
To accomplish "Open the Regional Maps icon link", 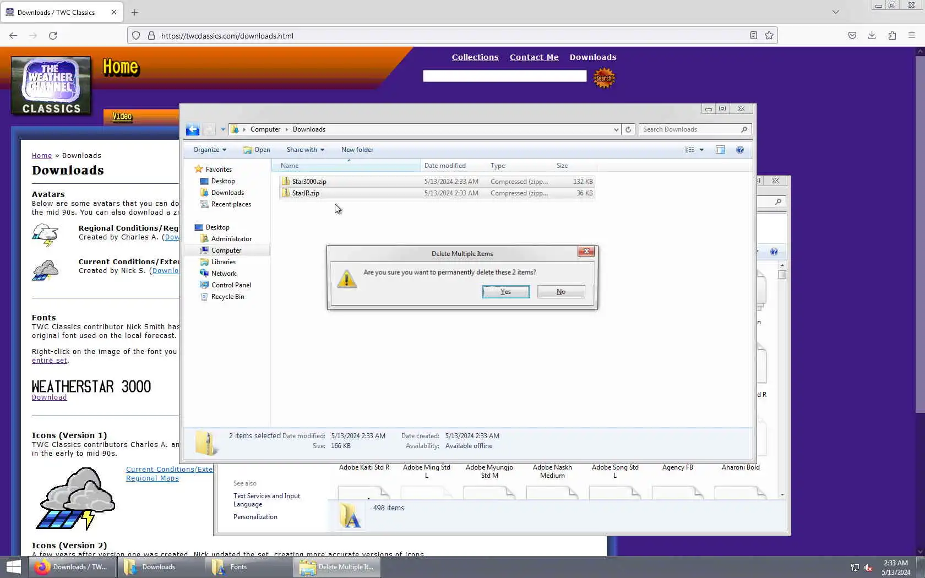I will click(153, 478).
